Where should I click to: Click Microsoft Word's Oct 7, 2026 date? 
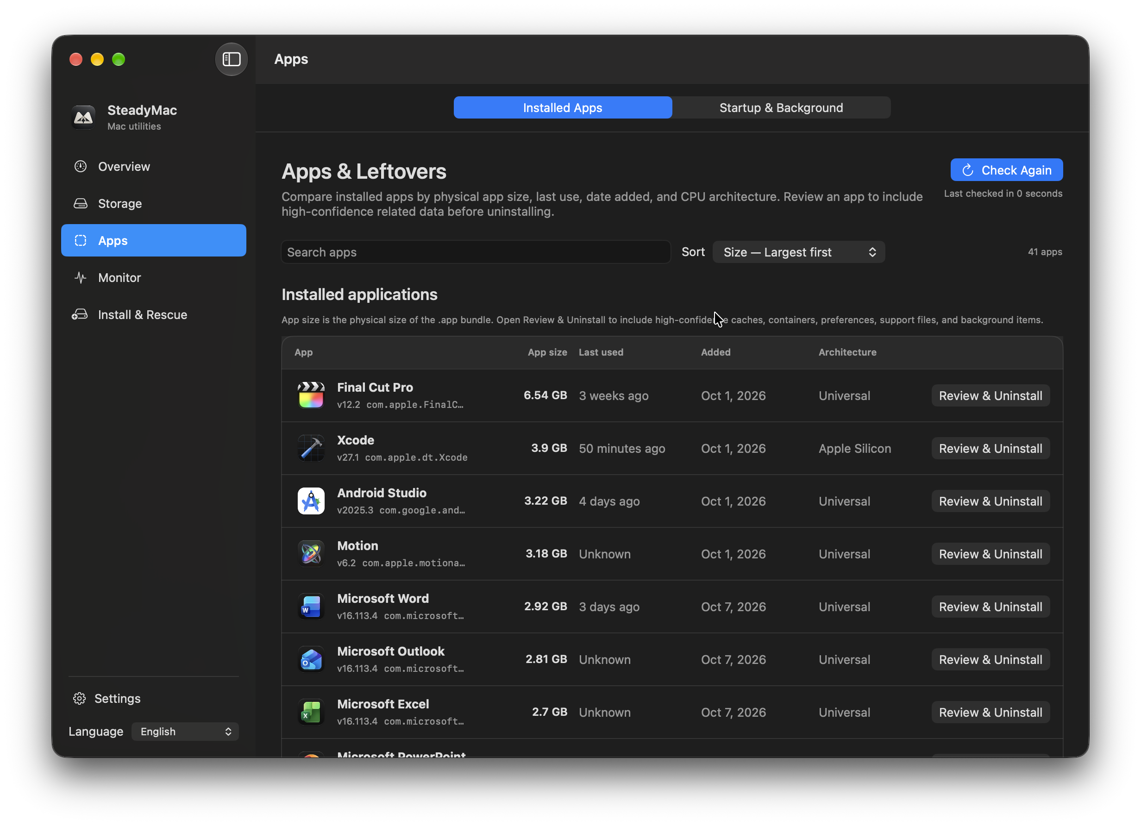coord(733,607)
